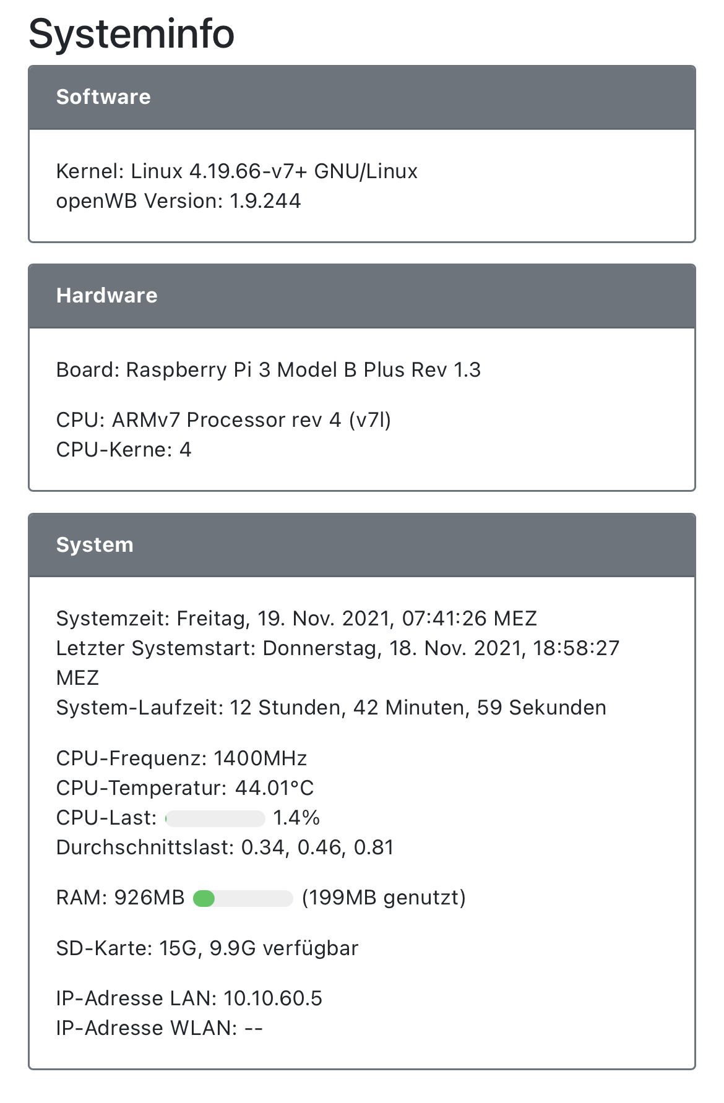Click the System-Laufzeit uptime line
The width and height of the screenshot is (724, 1103).
tap(331, 708)
